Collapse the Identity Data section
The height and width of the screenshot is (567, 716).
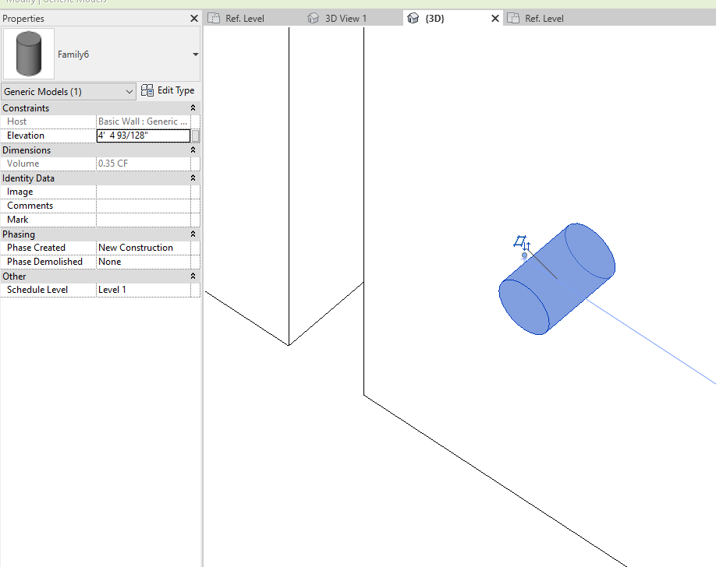(193, 178)
